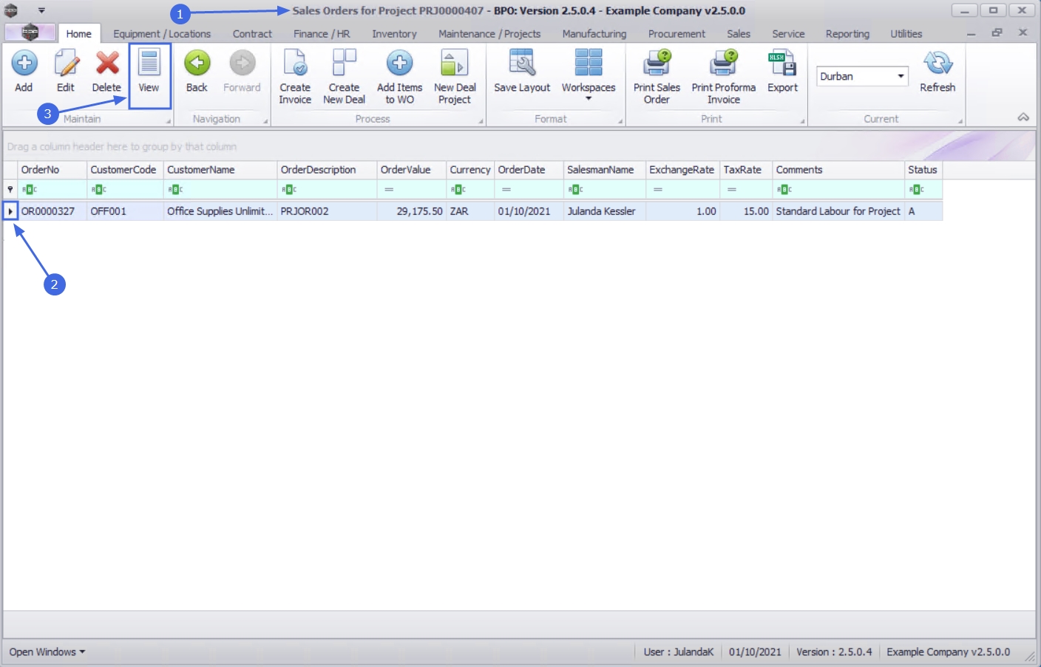
Task: Open the Inventory tab
Action: (394, 34)
